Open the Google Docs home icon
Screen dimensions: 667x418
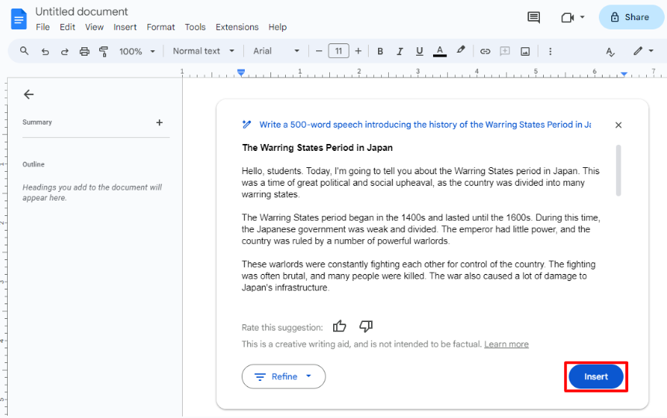19,19
